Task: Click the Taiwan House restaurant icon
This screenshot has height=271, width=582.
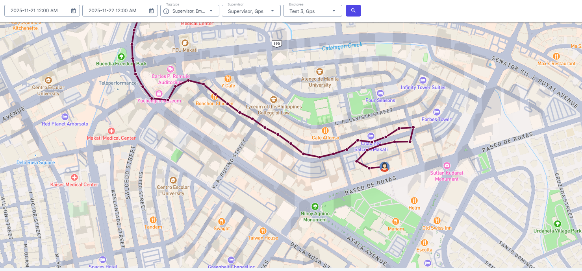Action: tap(263, 231)
